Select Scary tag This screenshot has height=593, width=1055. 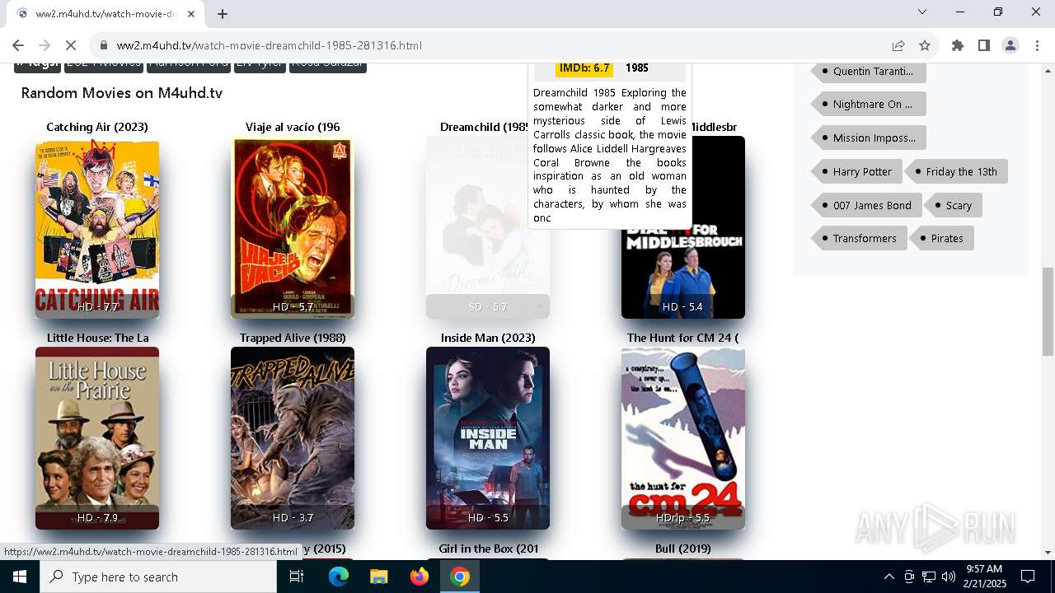(x=953, y=205)
